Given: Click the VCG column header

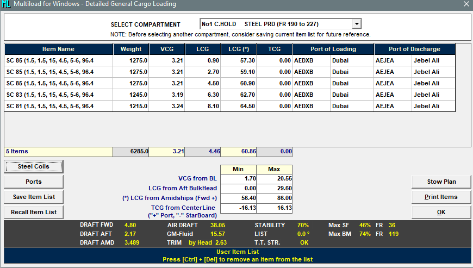Looking at the screenshot, I should (x=167, y=49).
